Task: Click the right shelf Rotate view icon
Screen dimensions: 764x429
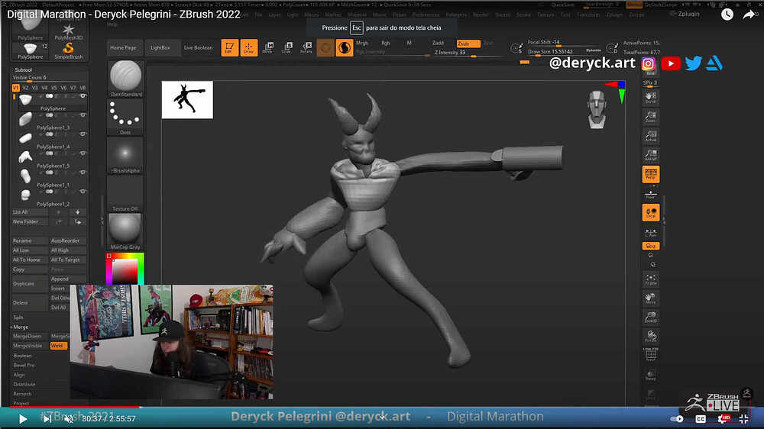Action: (x=650, y=336)
